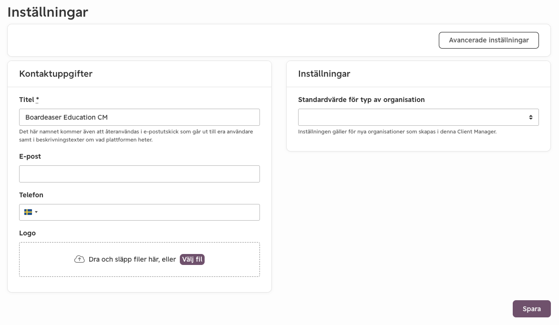Save settings with the Spara button
559x325 pixels.
[x=531, y=309]
